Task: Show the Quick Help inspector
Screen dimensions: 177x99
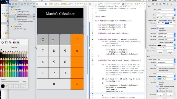Action: point(157,4)
